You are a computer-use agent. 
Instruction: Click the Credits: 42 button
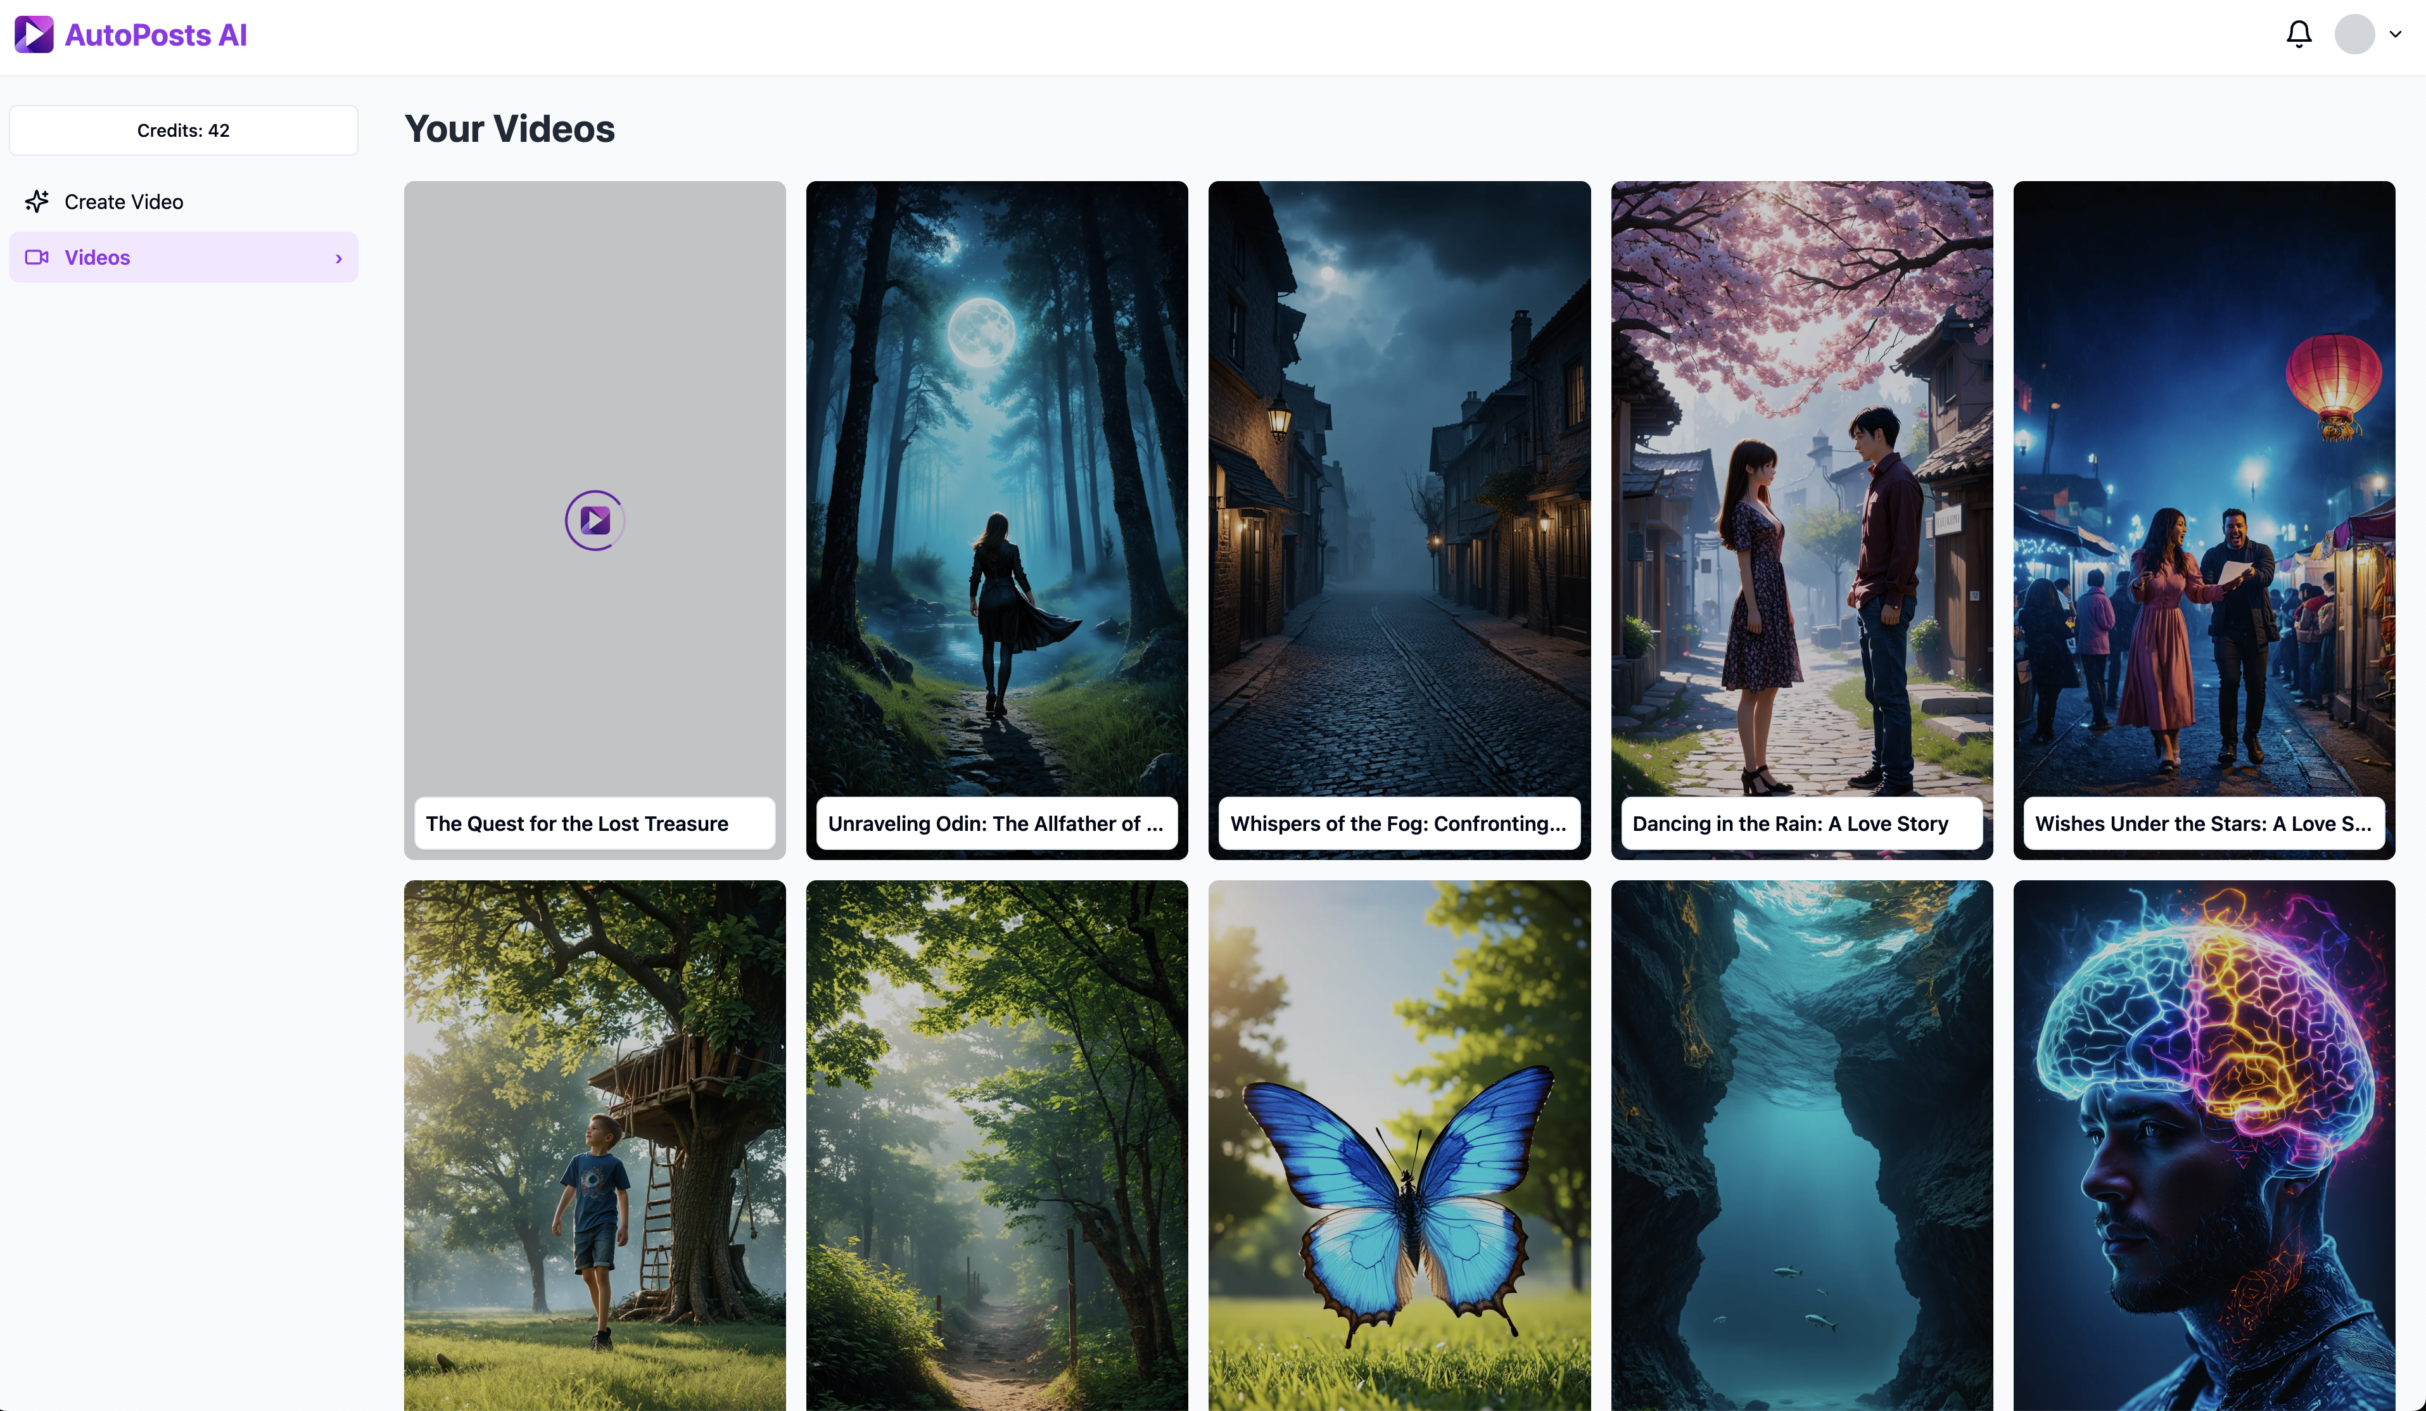point(183,130)
